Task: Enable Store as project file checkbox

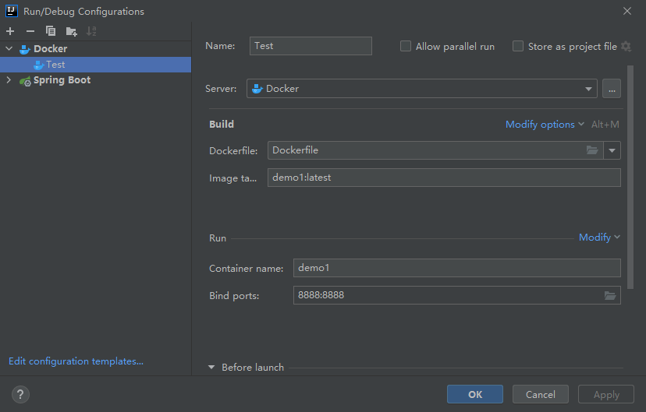Action: [518, 46]
